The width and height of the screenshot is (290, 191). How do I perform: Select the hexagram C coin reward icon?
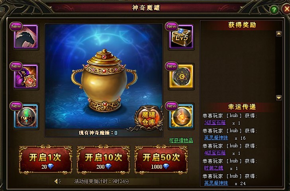(181, 76)
